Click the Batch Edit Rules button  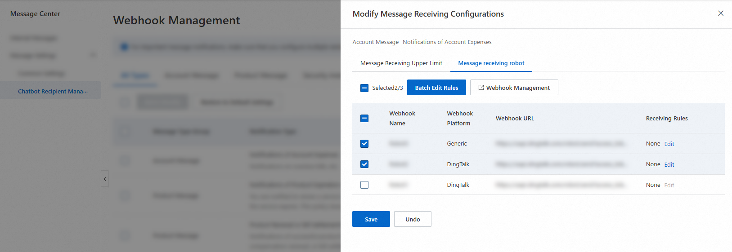pos(436,88)
